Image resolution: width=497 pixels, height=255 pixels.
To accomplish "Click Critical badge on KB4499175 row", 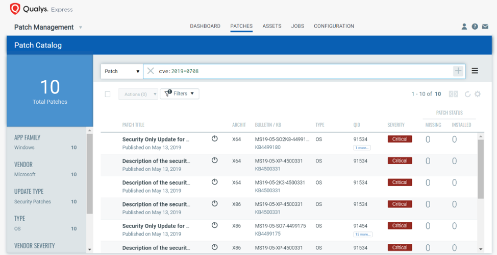I will coord(400,226).
